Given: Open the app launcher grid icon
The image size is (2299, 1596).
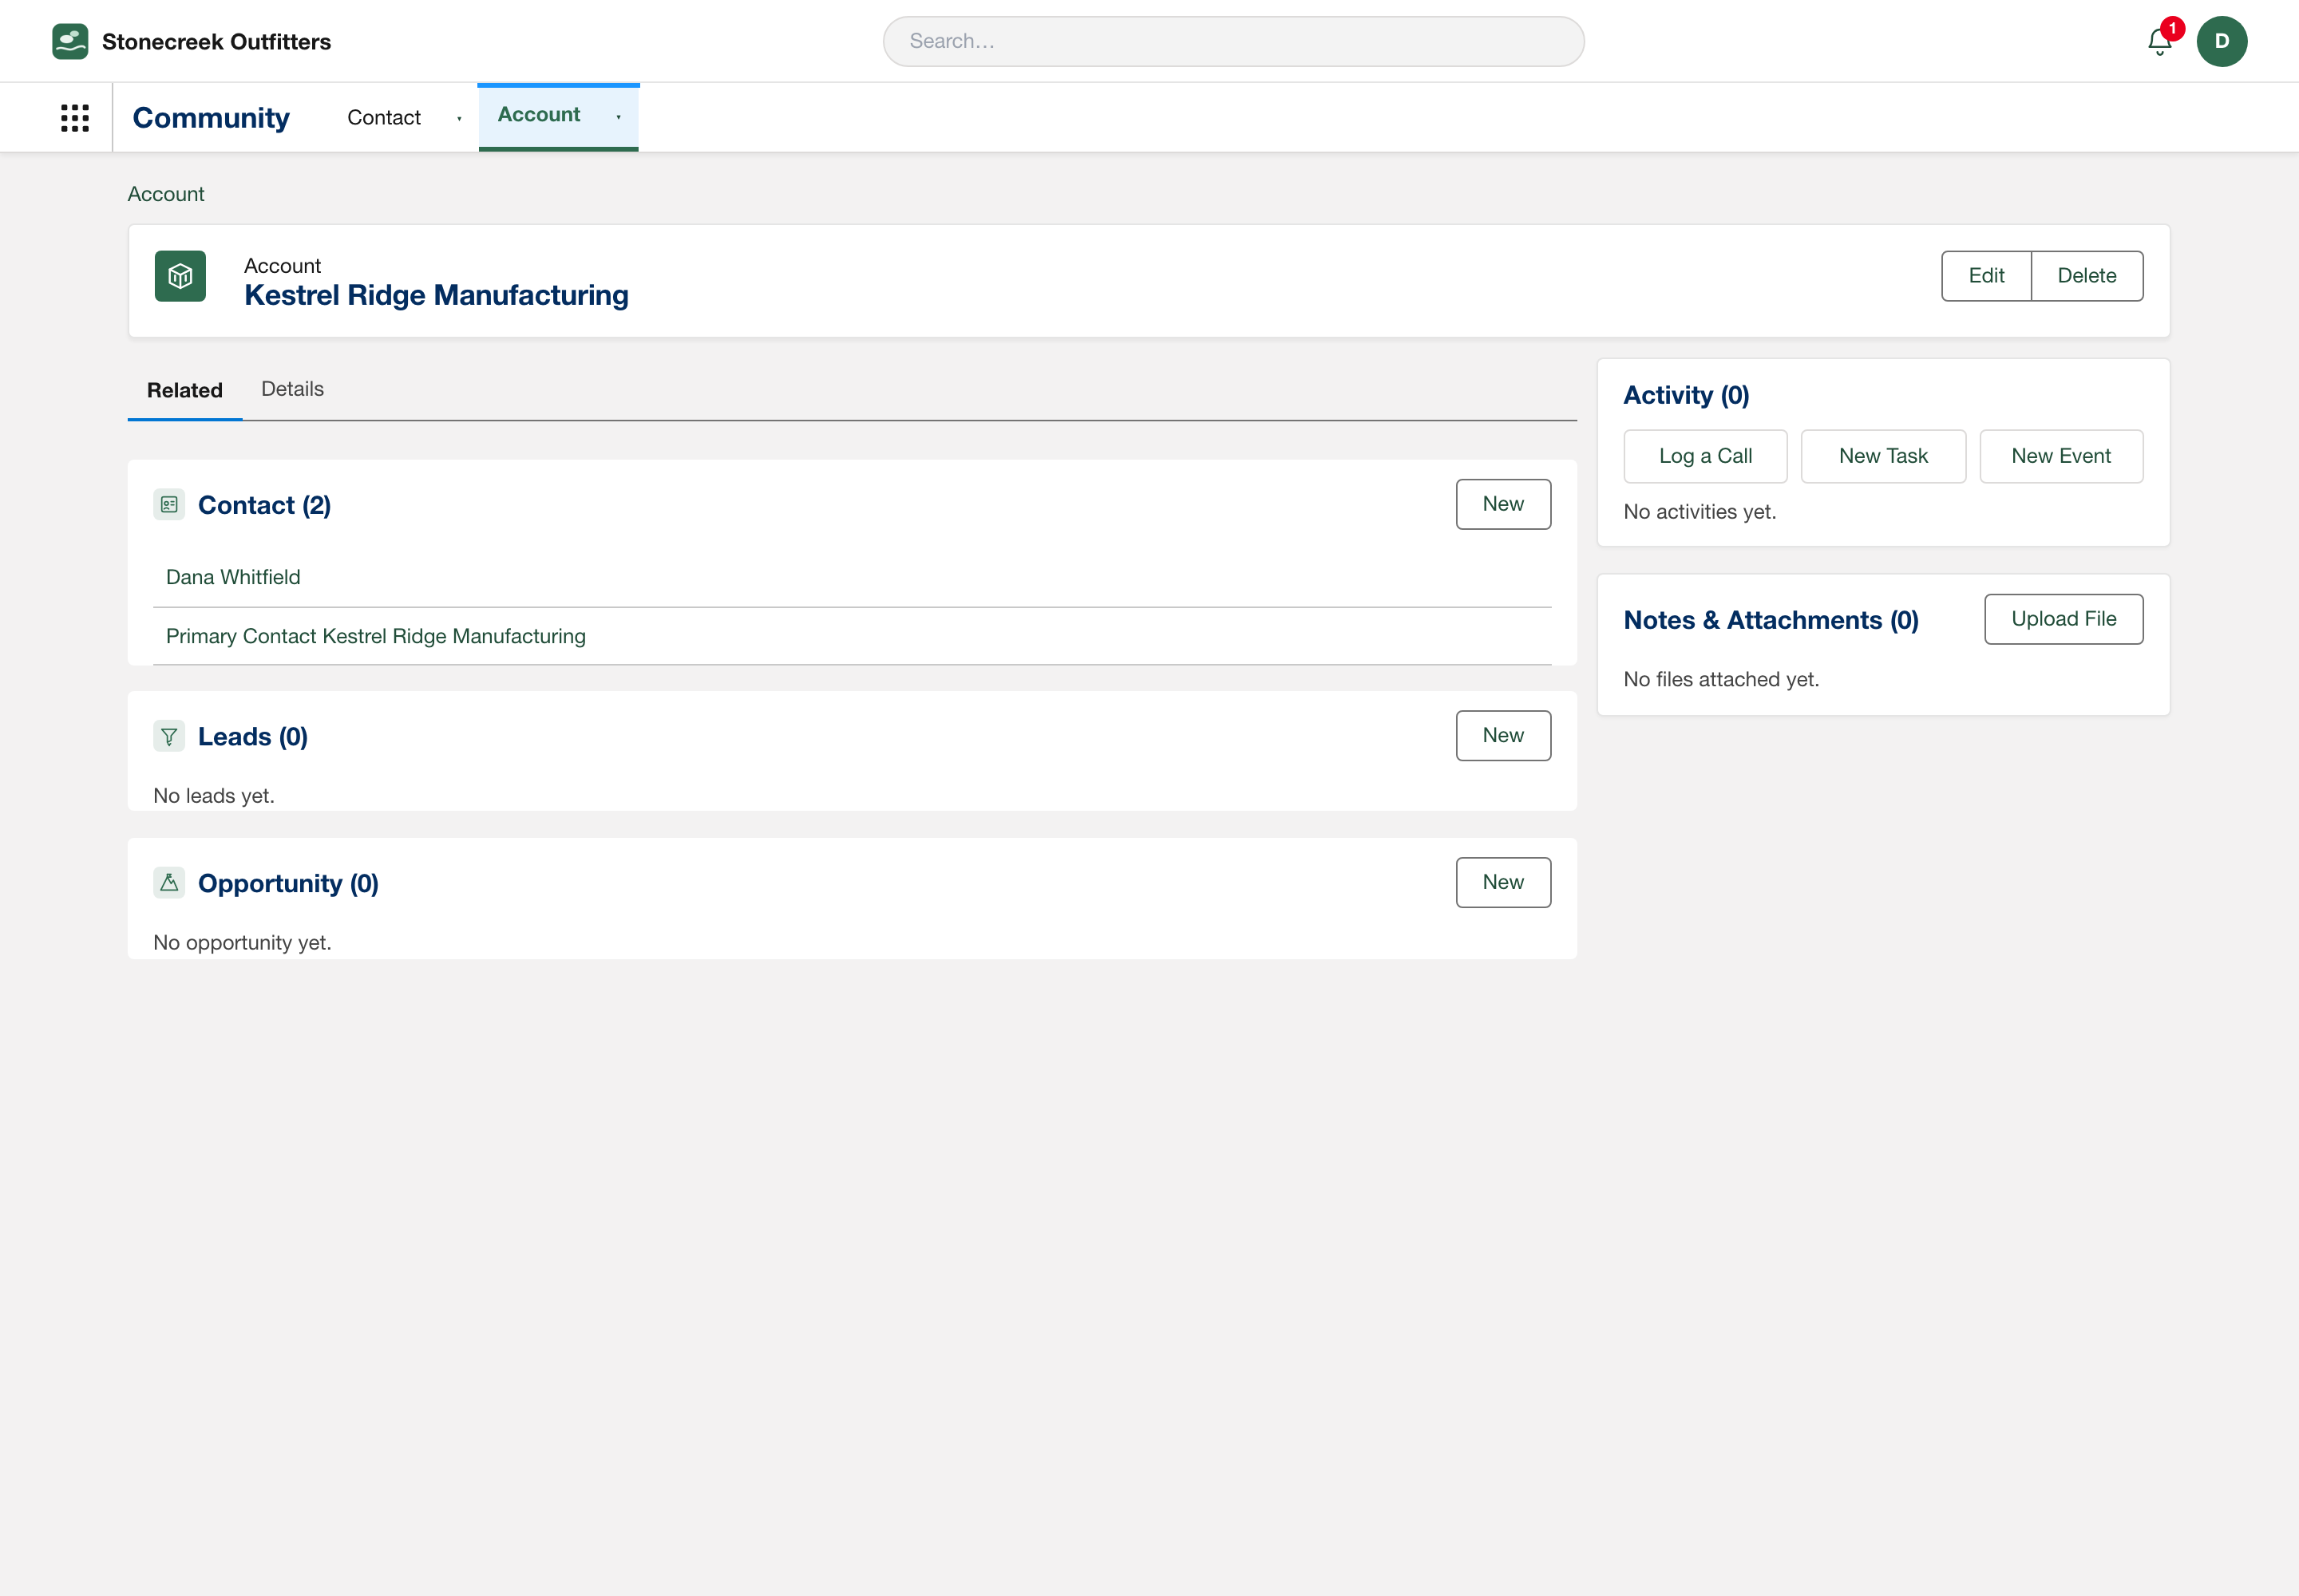Looking at the screenshot, I should tap(75, 118).
